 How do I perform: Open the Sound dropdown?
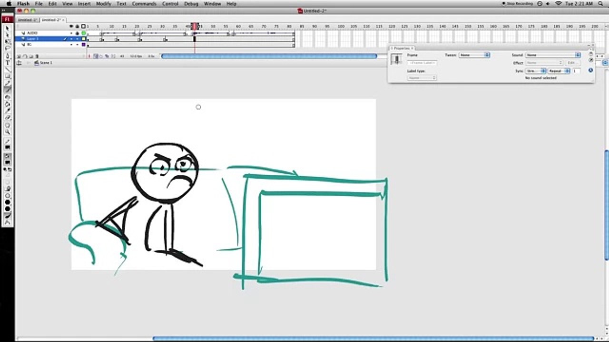pyautogui.click(x=553, y=55)
